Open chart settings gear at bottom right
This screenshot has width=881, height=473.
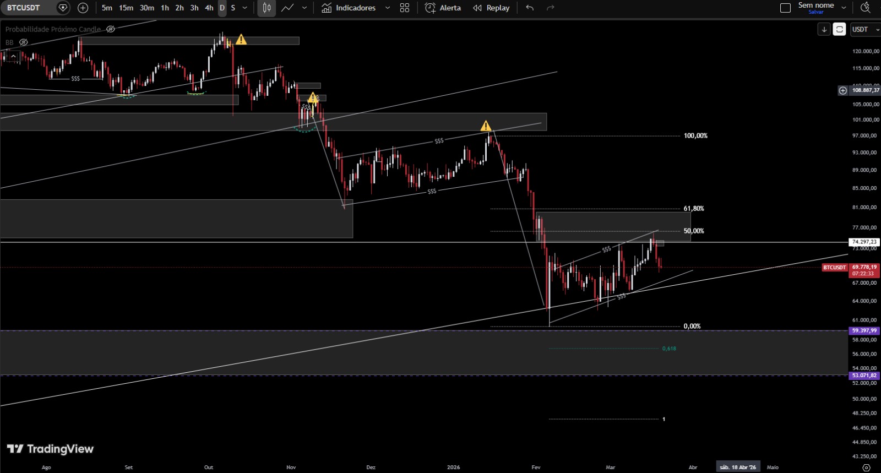[x=866, y=467]
